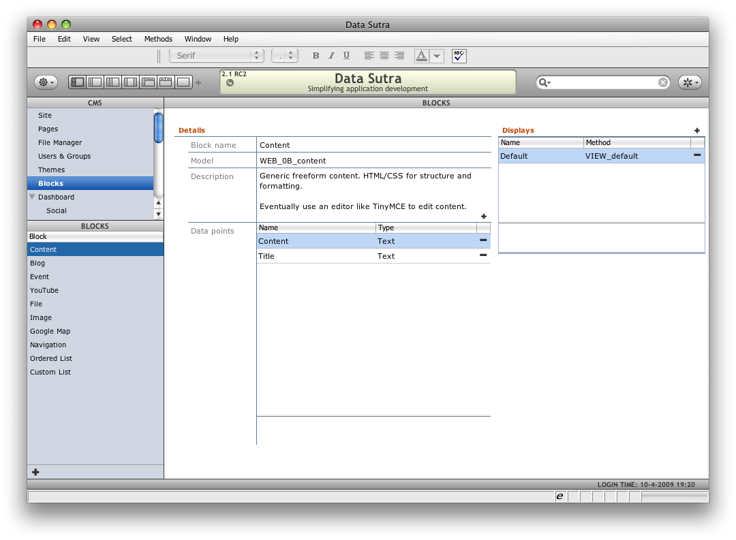Clear the search field with X icon
736x540 pixels.
coord(663,82)
